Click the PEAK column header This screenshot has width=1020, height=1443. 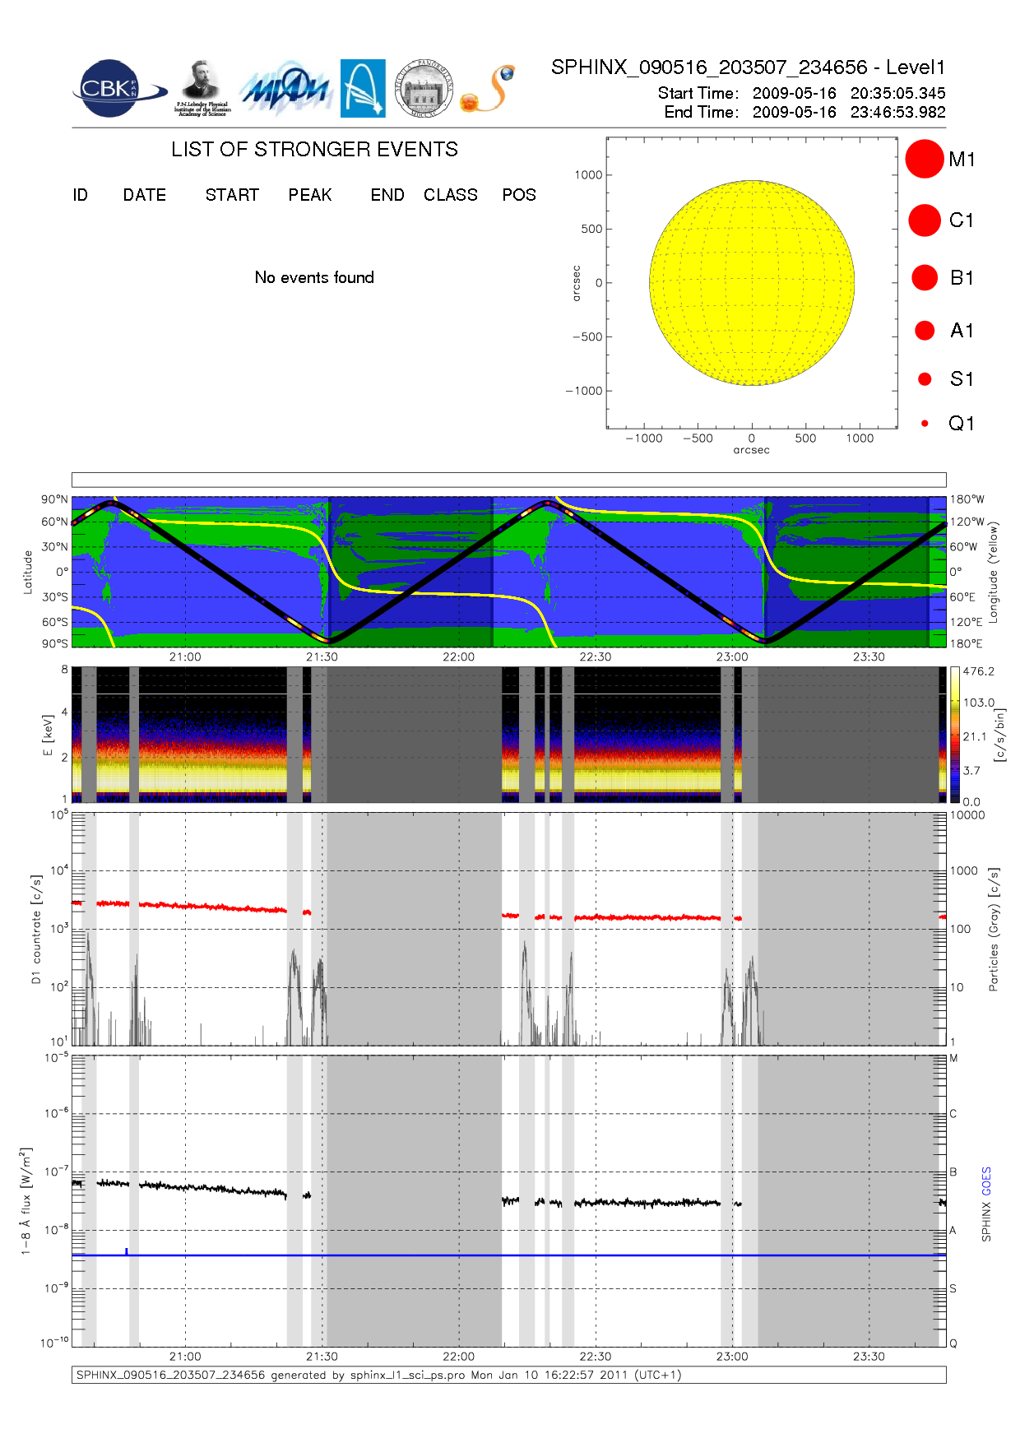309,195
